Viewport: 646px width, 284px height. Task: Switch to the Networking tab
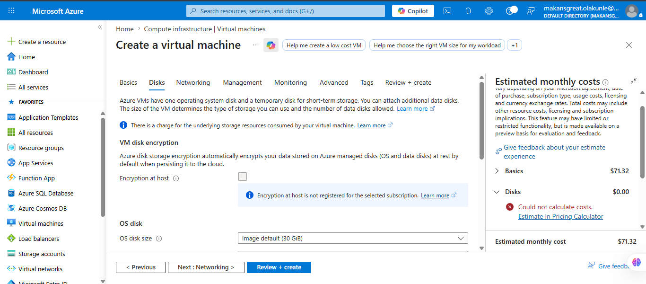(193, 82)
